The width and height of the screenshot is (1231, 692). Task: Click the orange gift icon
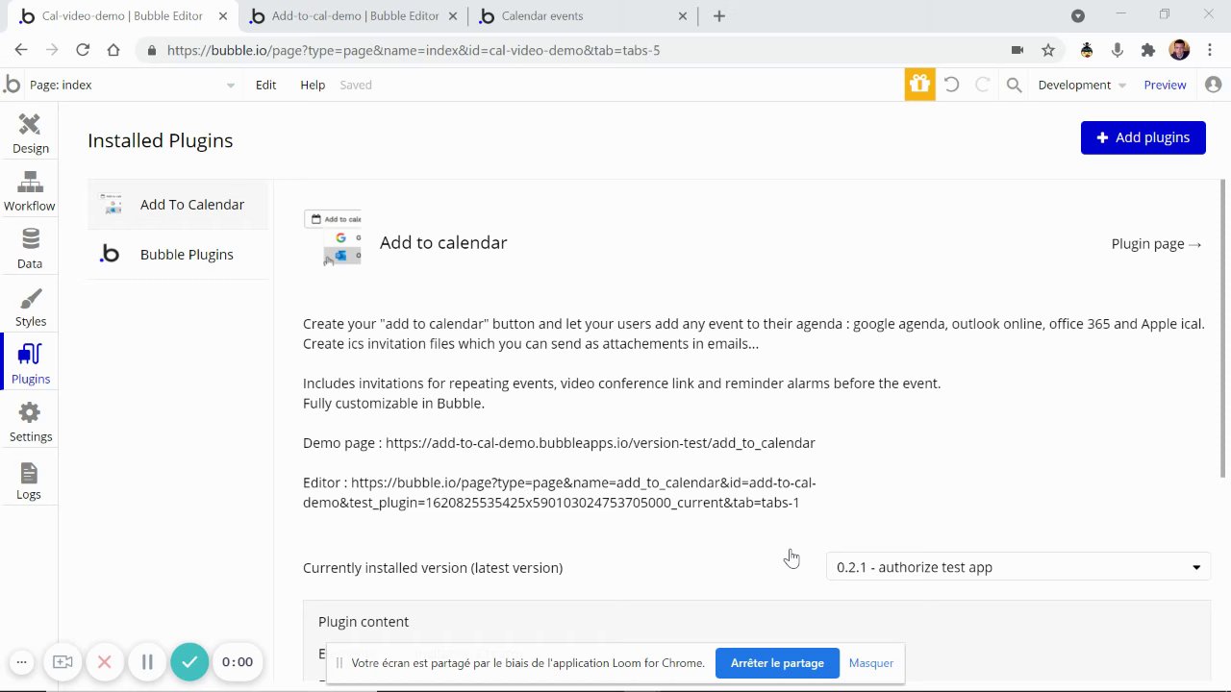pos(919,85)
